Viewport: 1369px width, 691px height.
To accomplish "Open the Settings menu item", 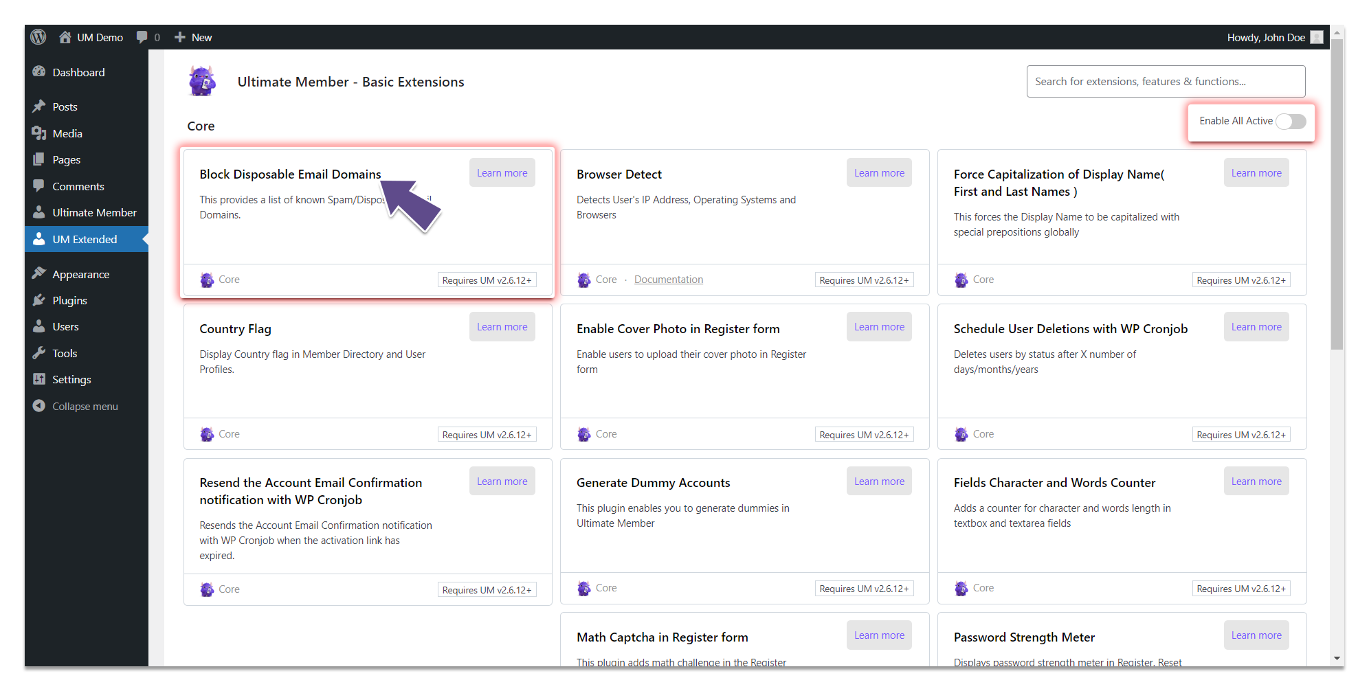I will click(x=87, y=379).
